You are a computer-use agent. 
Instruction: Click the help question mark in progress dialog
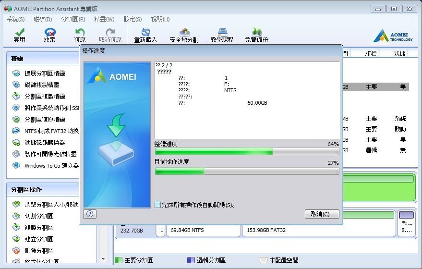90,214
